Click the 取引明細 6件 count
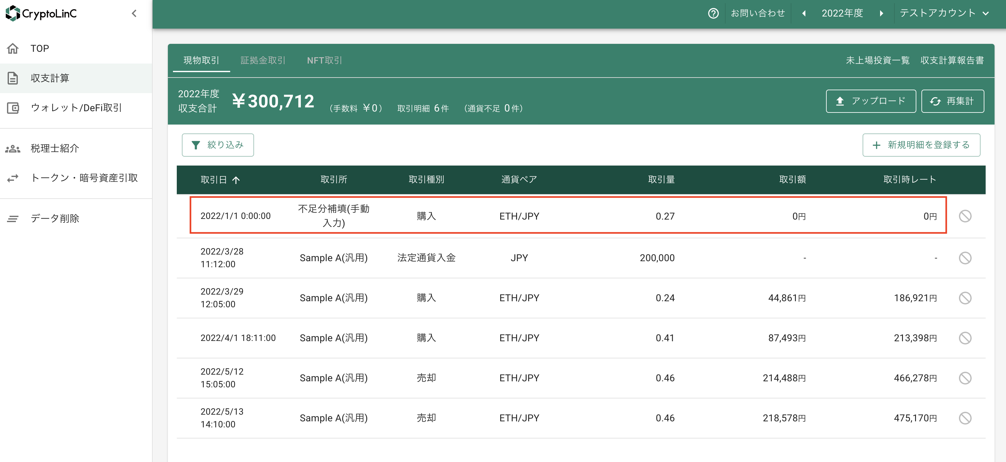This screenshot has height=462, width=1006. tap(423, 108)
